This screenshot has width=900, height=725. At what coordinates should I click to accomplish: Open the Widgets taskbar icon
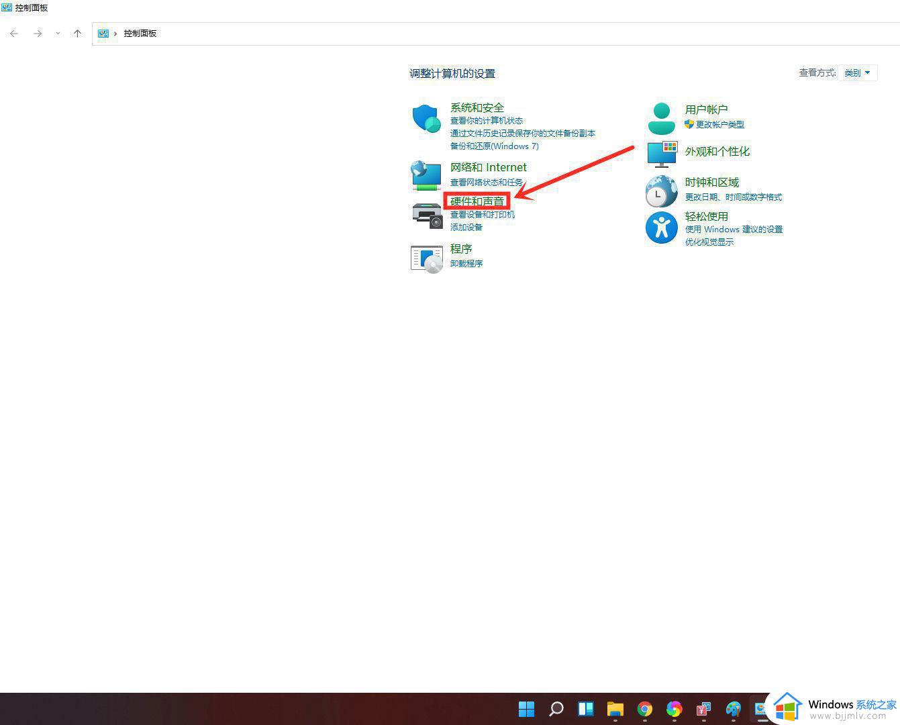click(x=586, y=709)
